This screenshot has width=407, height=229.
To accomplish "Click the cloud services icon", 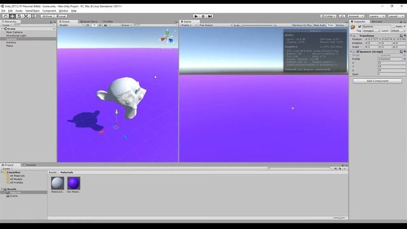I will coord(342,16).
